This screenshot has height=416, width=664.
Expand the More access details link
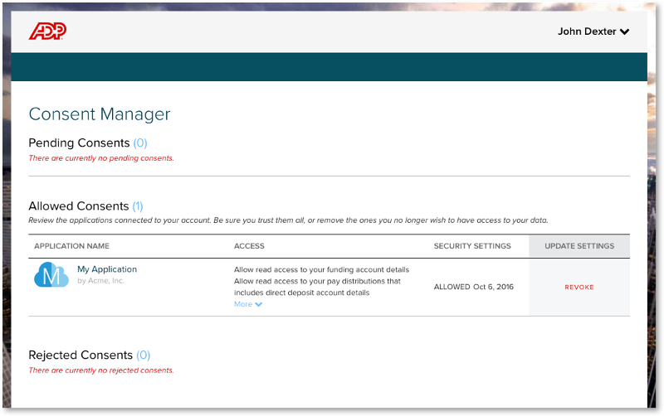[242, 304]
